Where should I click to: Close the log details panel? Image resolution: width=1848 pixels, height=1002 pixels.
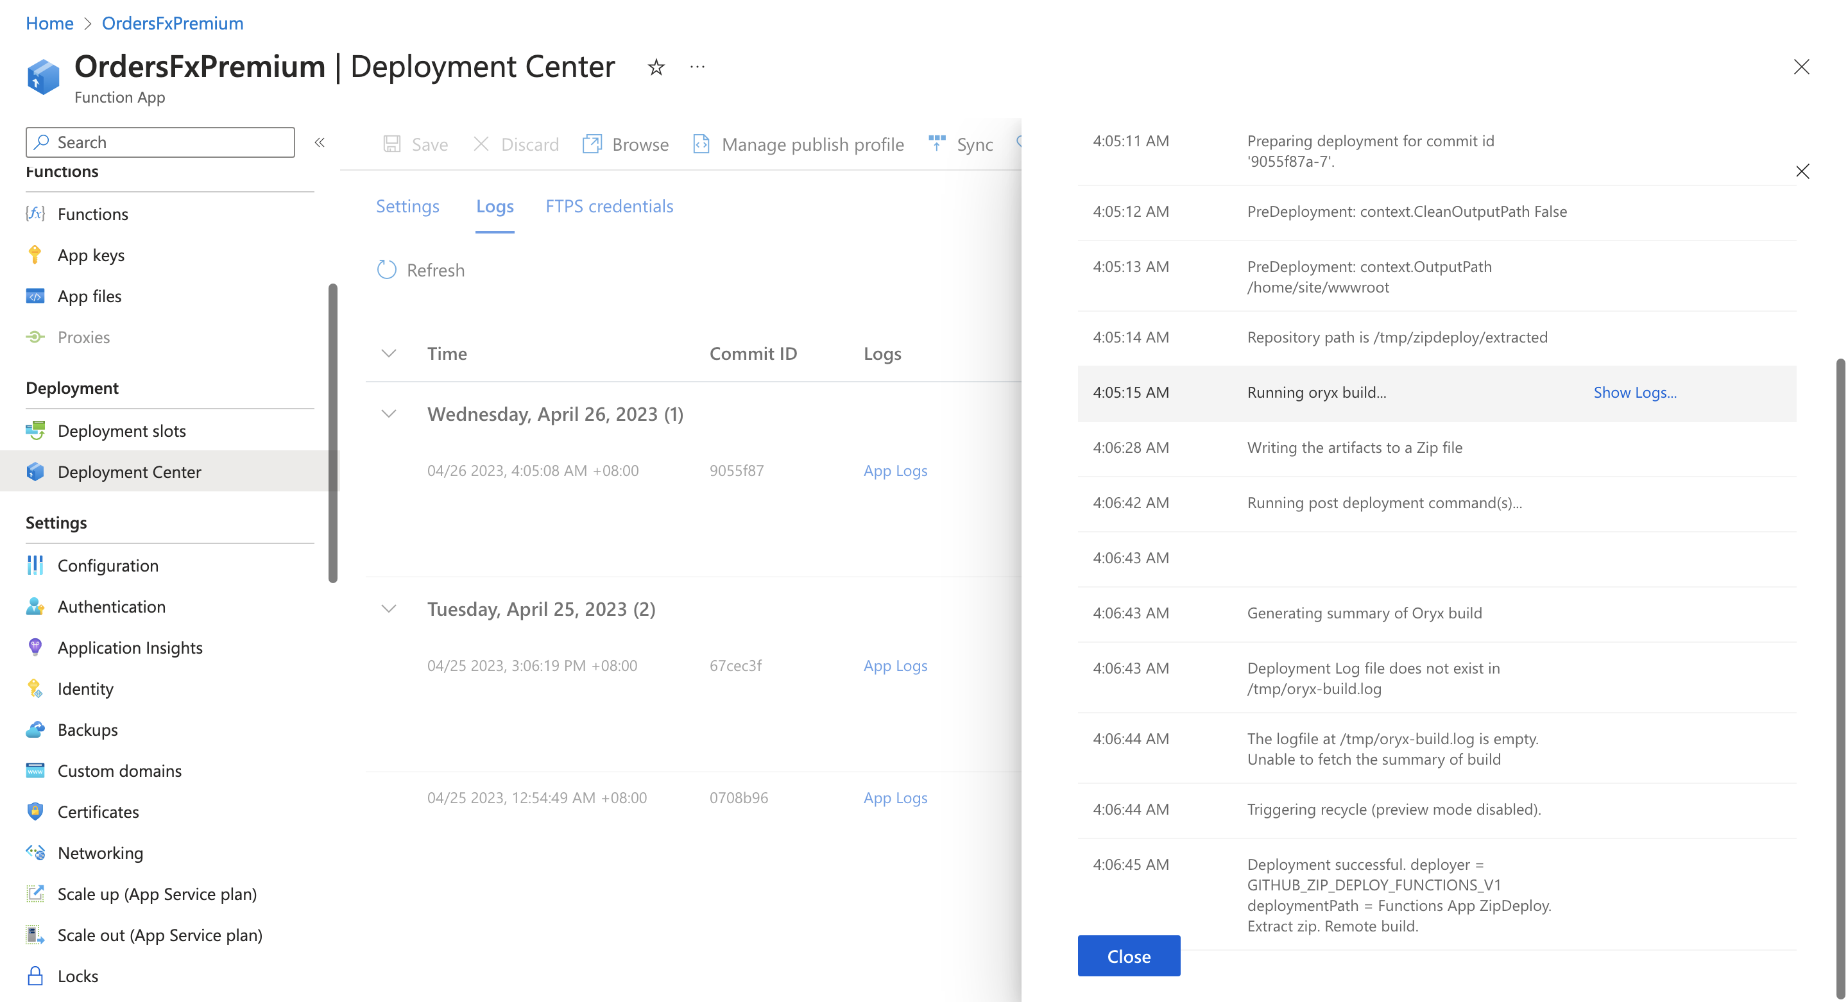tap(1802, 171)
